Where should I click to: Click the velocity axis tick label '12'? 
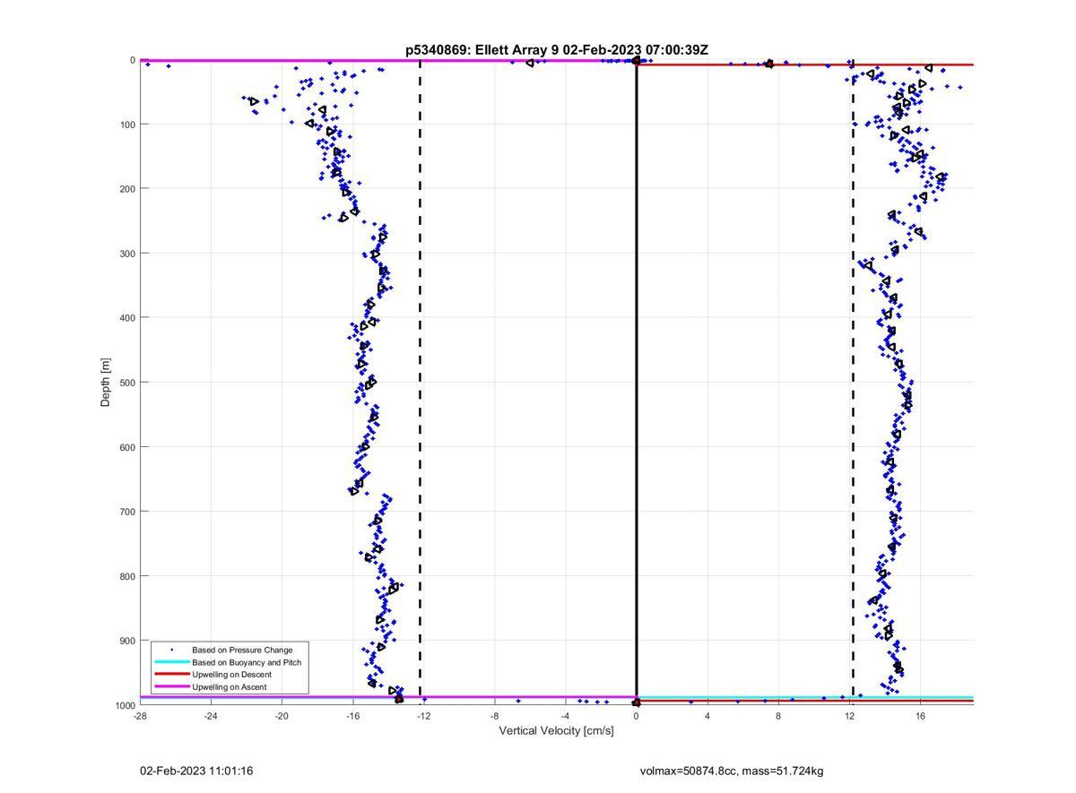click(849, 716)
